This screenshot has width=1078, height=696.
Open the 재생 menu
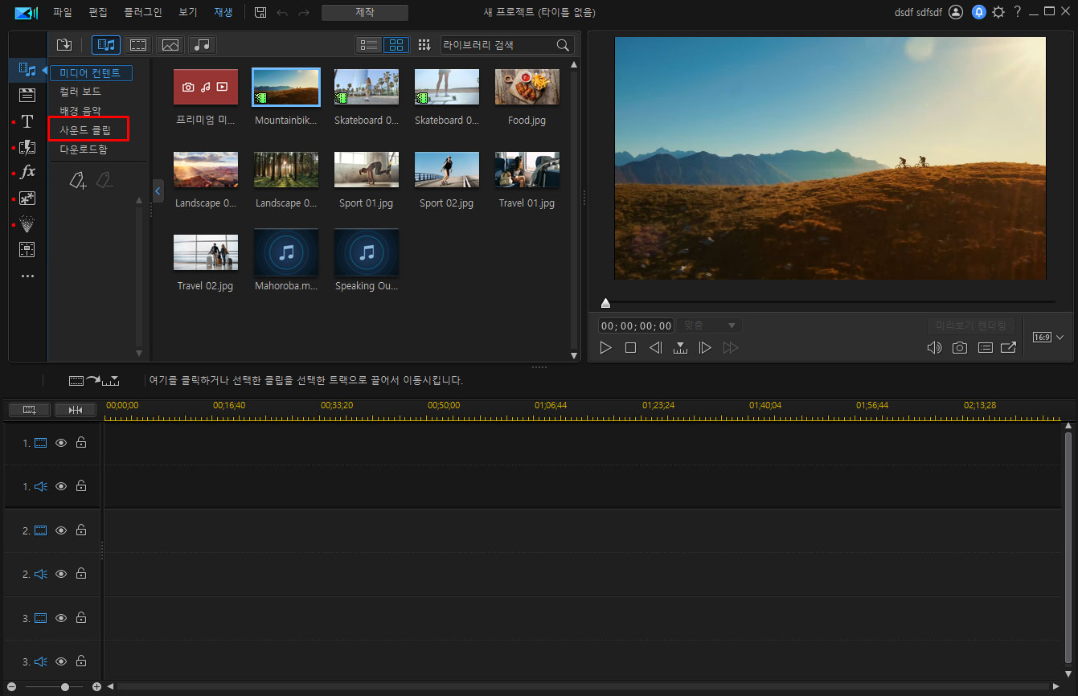click(x=223, y=13)
